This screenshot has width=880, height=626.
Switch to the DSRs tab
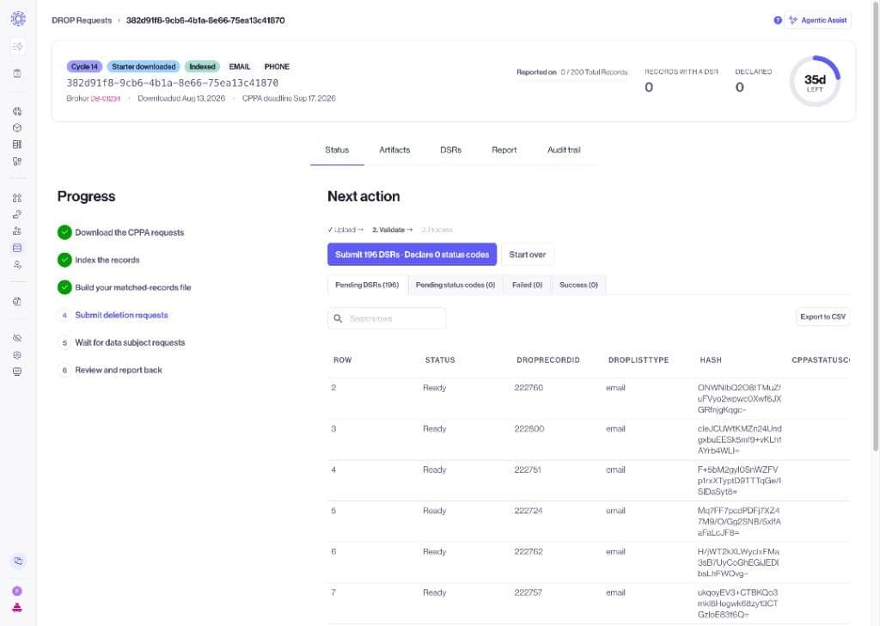[x=450, y=150]
